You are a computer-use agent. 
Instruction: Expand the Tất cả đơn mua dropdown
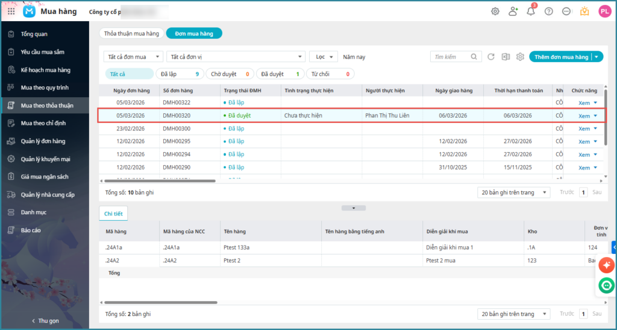[x=133, y=57]
